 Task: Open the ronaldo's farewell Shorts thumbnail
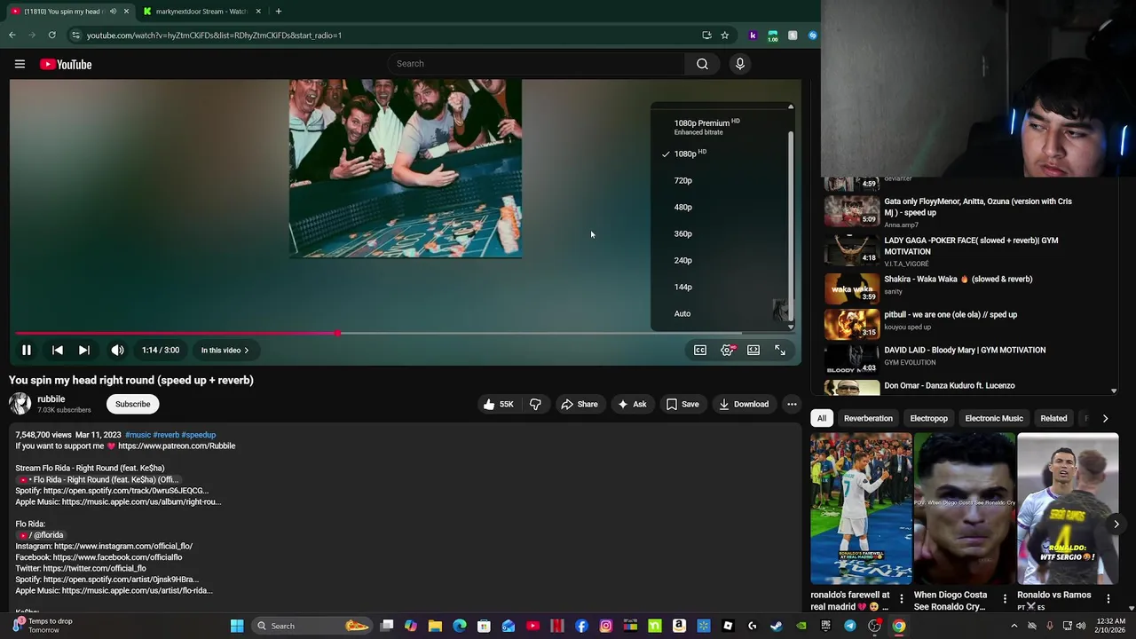[x=861, y=509]
